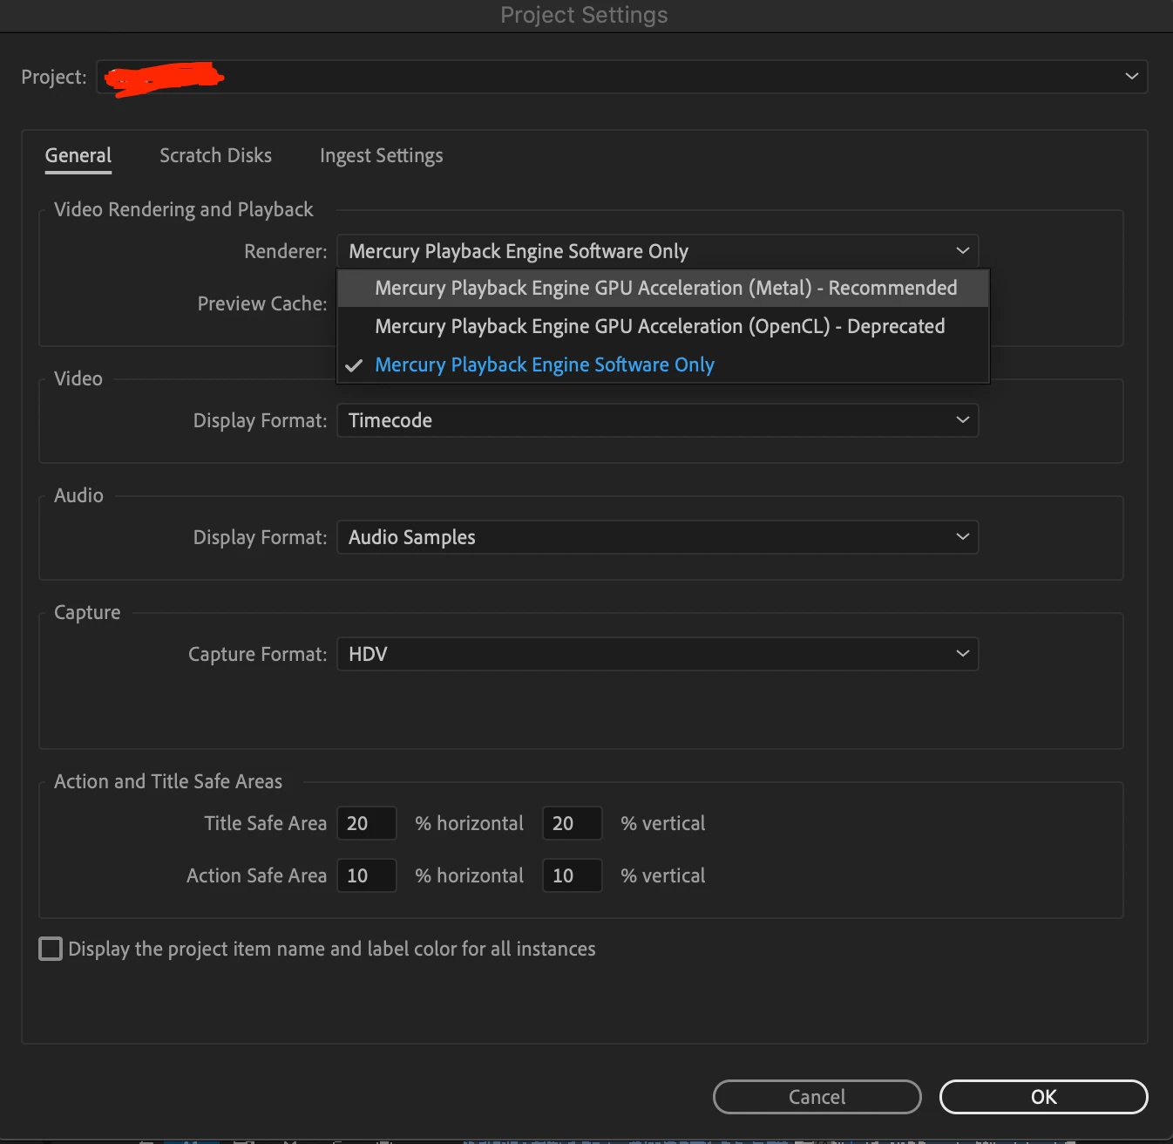Open the Project selection dropdown
Screen dimensions: 1173x1144
(621, 77)
